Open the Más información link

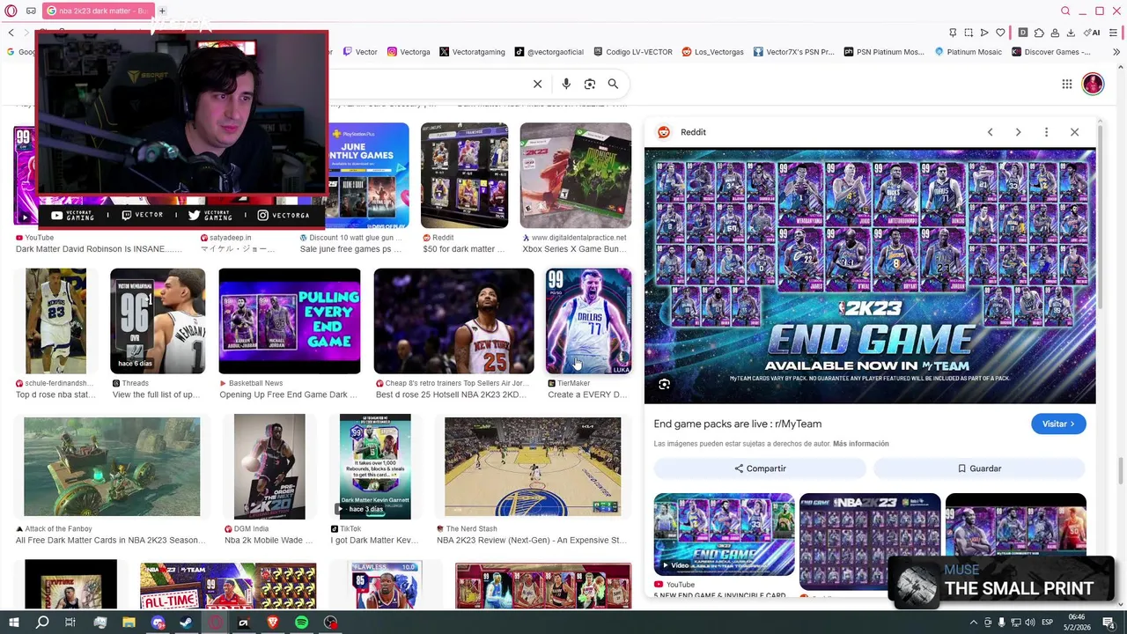(860, 444)
